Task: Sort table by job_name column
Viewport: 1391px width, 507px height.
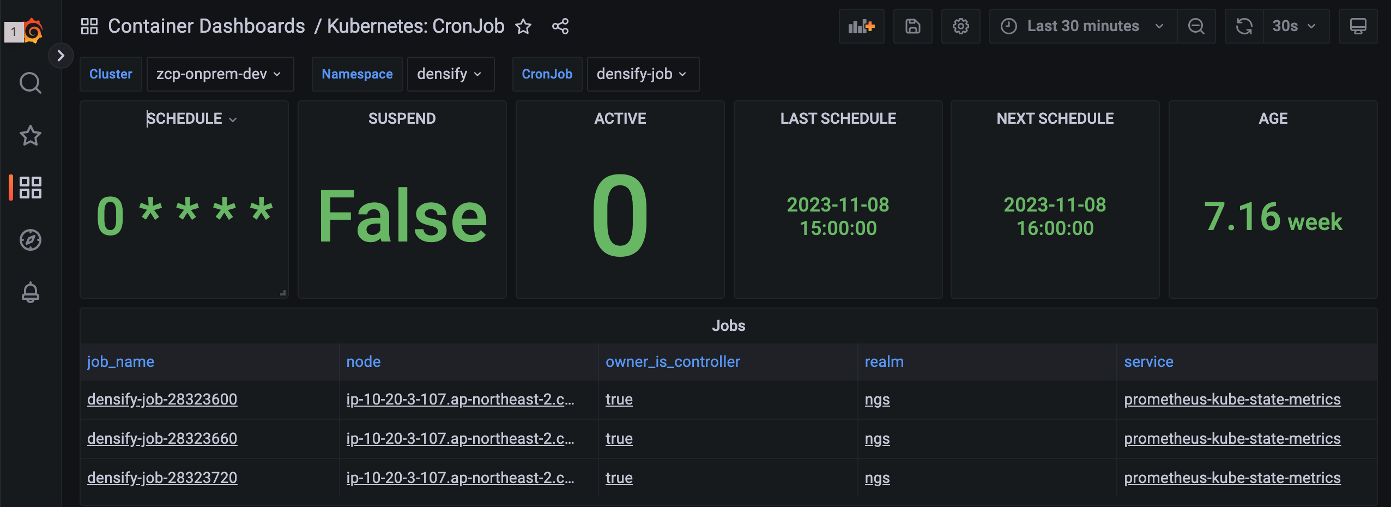Action: click(120, 362)
